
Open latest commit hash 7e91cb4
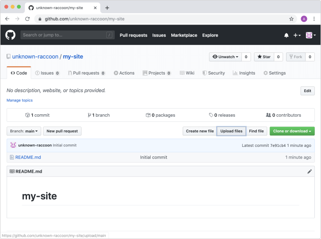(x=278, y=145)
